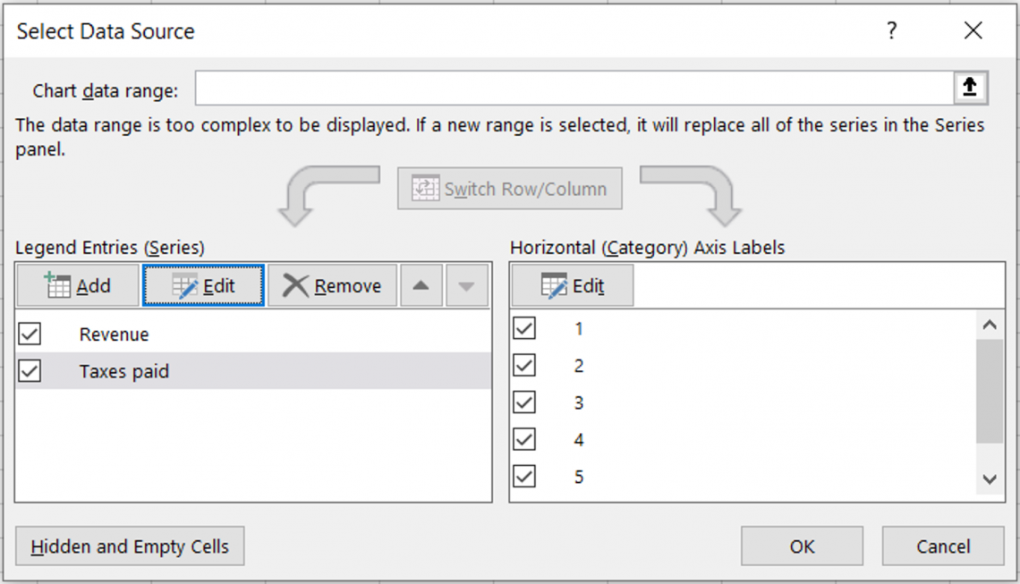The image size is (1020, 584).
Task: Edit the horizontal category axis labels
Action: pyautogui.click(x=573, y=285)
